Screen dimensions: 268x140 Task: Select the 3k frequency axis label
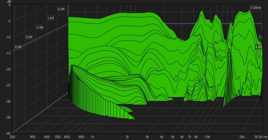tap(147, 137)
